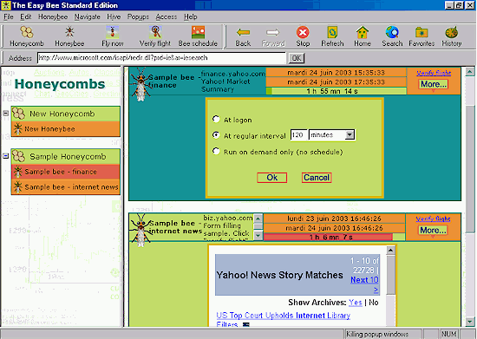Stop page loading with Stop icon
Image resolution: width=477 pixels, height=339 pixels.
click(x=303, y=36)
